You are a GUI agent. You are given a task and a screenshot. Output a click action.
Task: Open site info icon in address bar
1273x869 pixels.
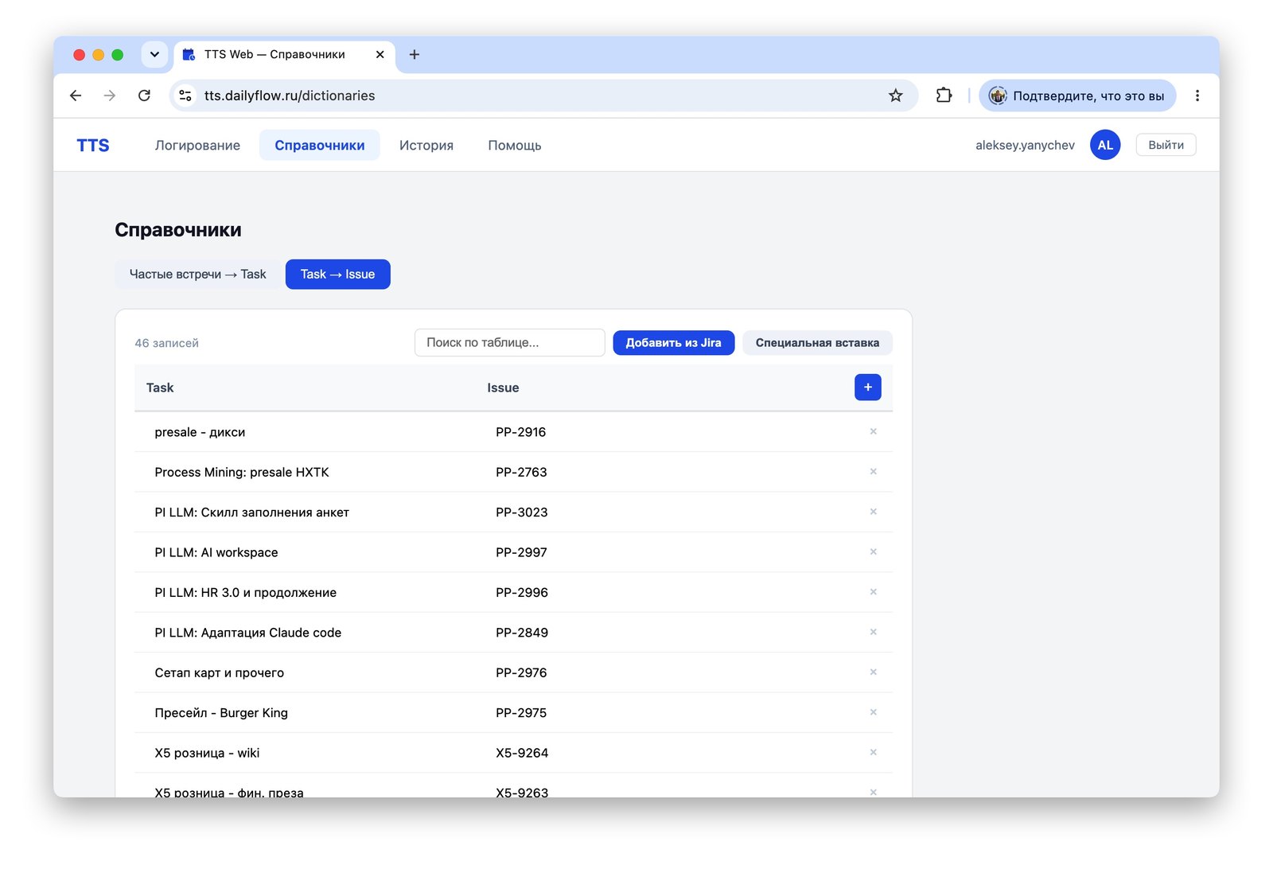coord(185,95)
